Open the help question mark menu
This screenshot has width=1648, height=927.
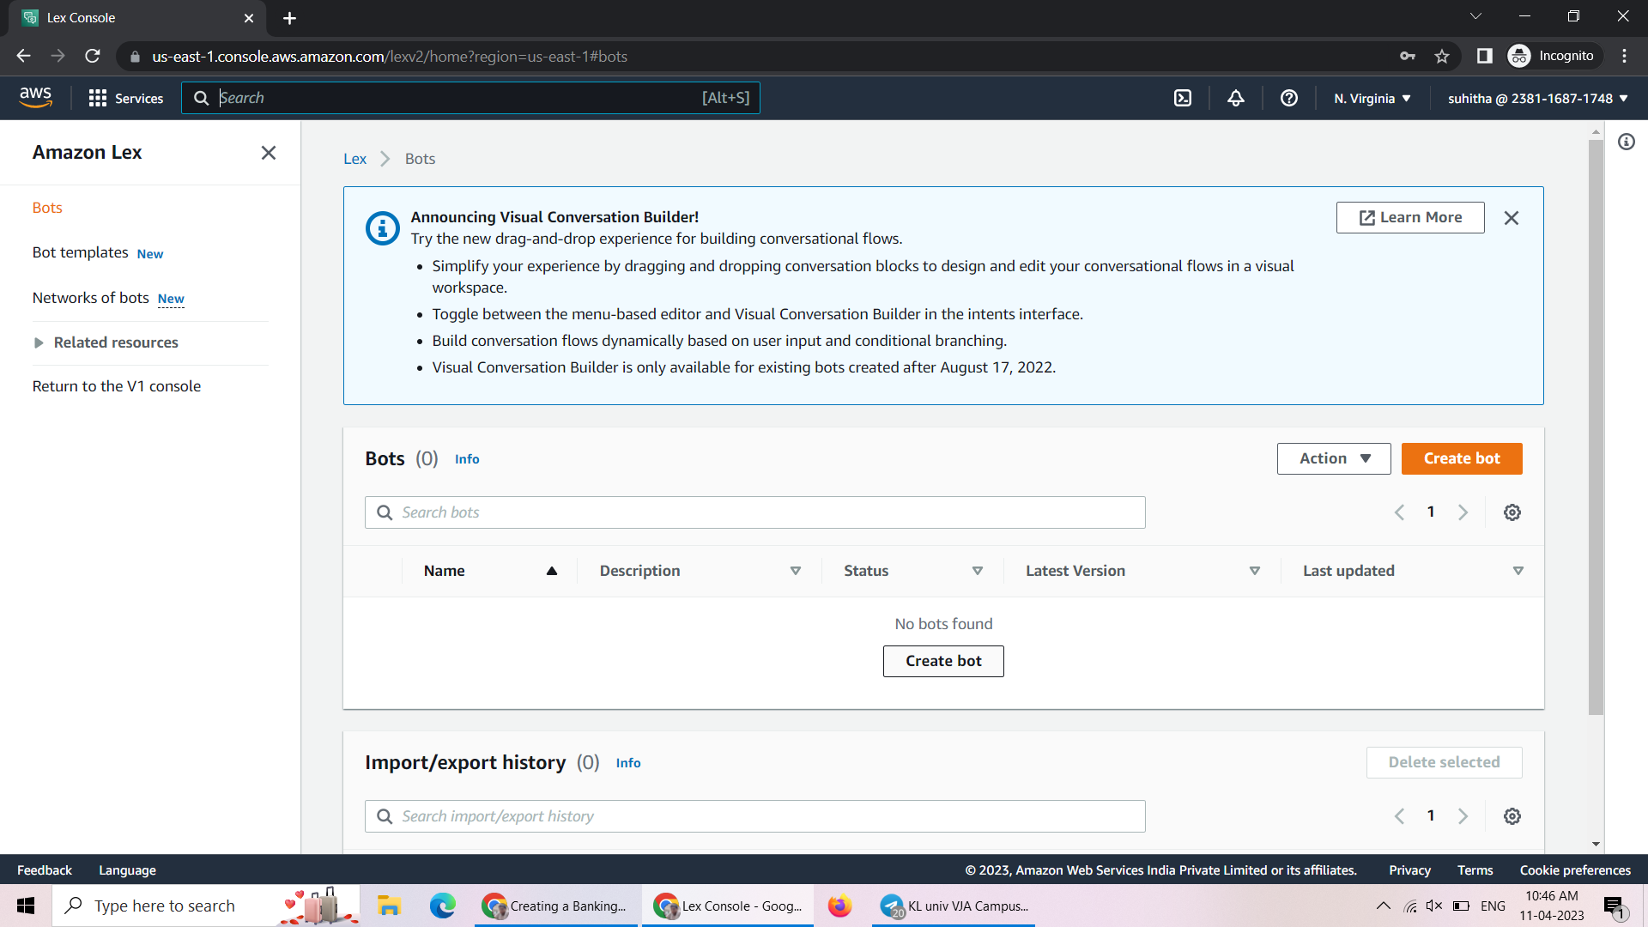[1288, 98]
